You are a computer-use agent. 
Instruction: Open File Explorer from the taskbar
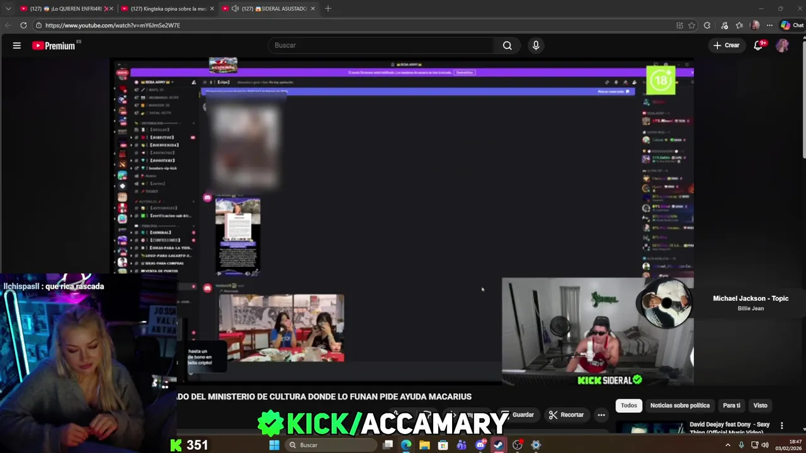click(424, 445)
